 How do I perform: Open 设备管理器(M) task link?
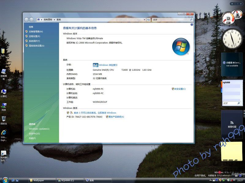pos(36,32)
